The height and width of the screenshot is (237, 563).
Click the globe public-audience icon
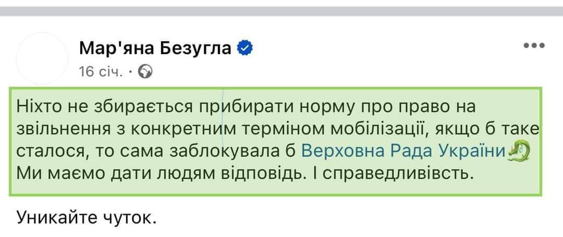click(146, 71)
